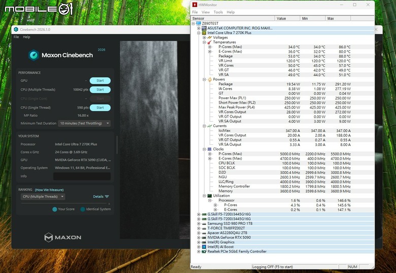Collapse the Currents section

204,126
